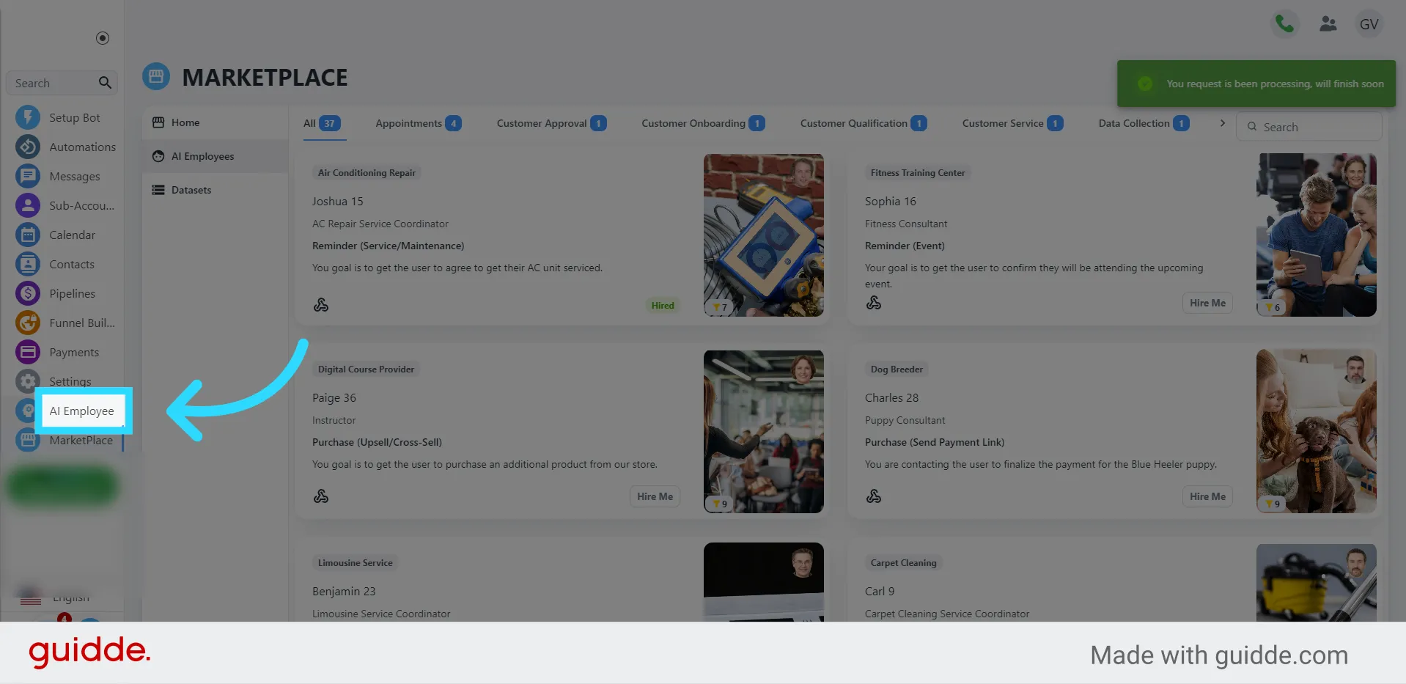Open the Automations icon in sidebar
1406x684 pixels.
click(x=28, y=147)
